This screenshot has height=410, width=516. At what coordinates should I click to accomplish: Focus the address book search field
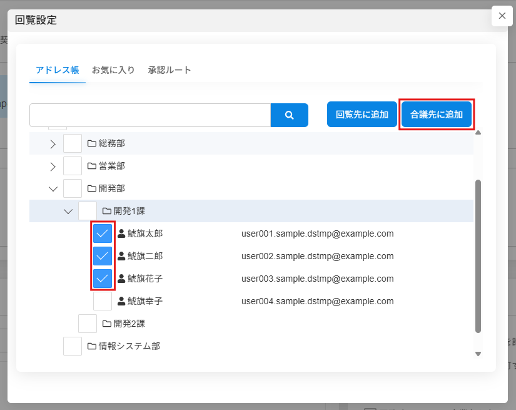149,115
